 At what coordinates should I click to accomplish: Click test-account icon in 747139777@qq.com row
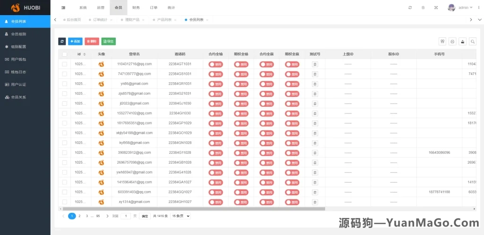pos(315,74)
